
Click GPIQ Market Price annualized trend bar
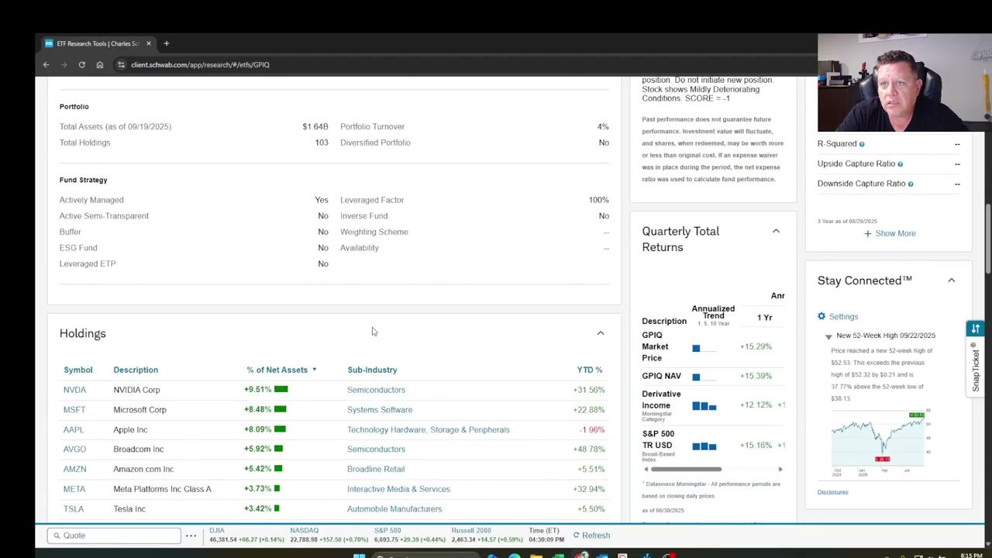click(x=696, y=348)
